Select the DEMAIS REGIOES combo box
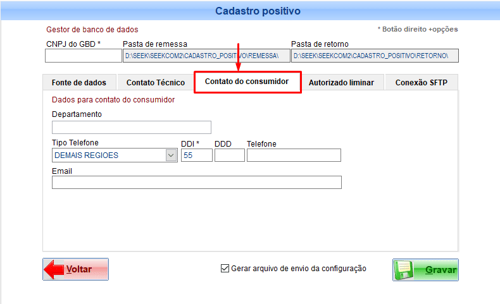Screen dimensions: 500x304 coord(115,155)
